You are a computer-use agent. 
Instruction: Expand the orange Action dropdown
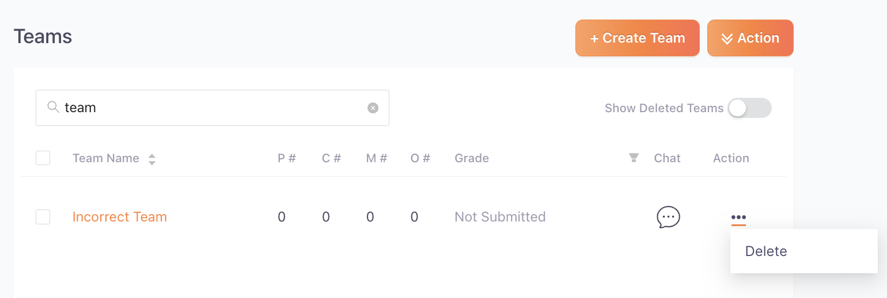750,38
